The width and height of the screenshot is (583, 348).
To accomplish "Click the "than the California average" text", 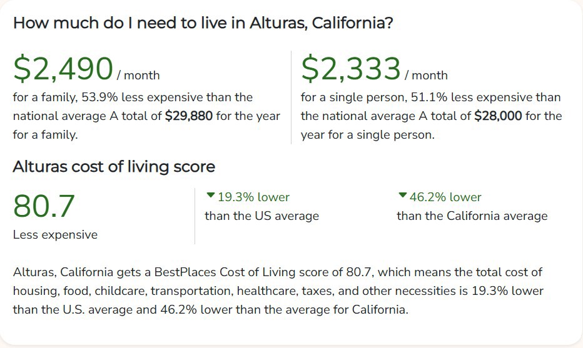I will [472, 216].
